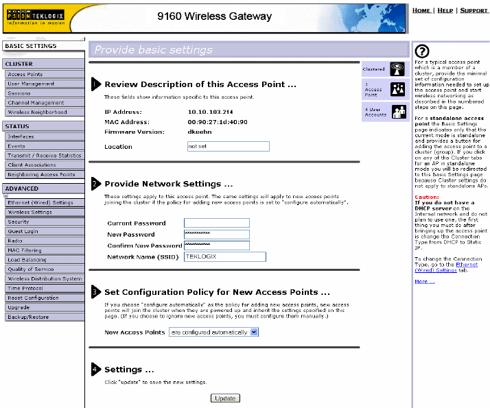Image resolution: width=490 pixels, height=408 pixels.
Task: Click the help question mark icon
Action: (x=422, y=51)
